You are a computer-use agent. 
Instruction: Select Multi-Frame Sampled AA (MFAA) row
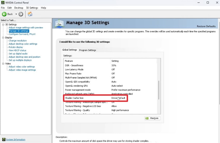point(110,78)
